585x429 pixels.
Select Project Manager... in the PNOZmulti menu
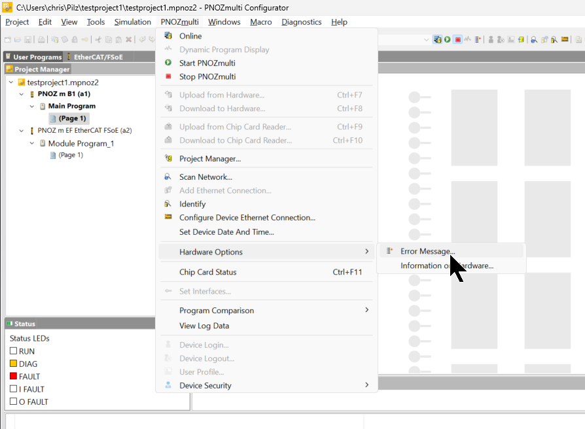pos(266,159)
